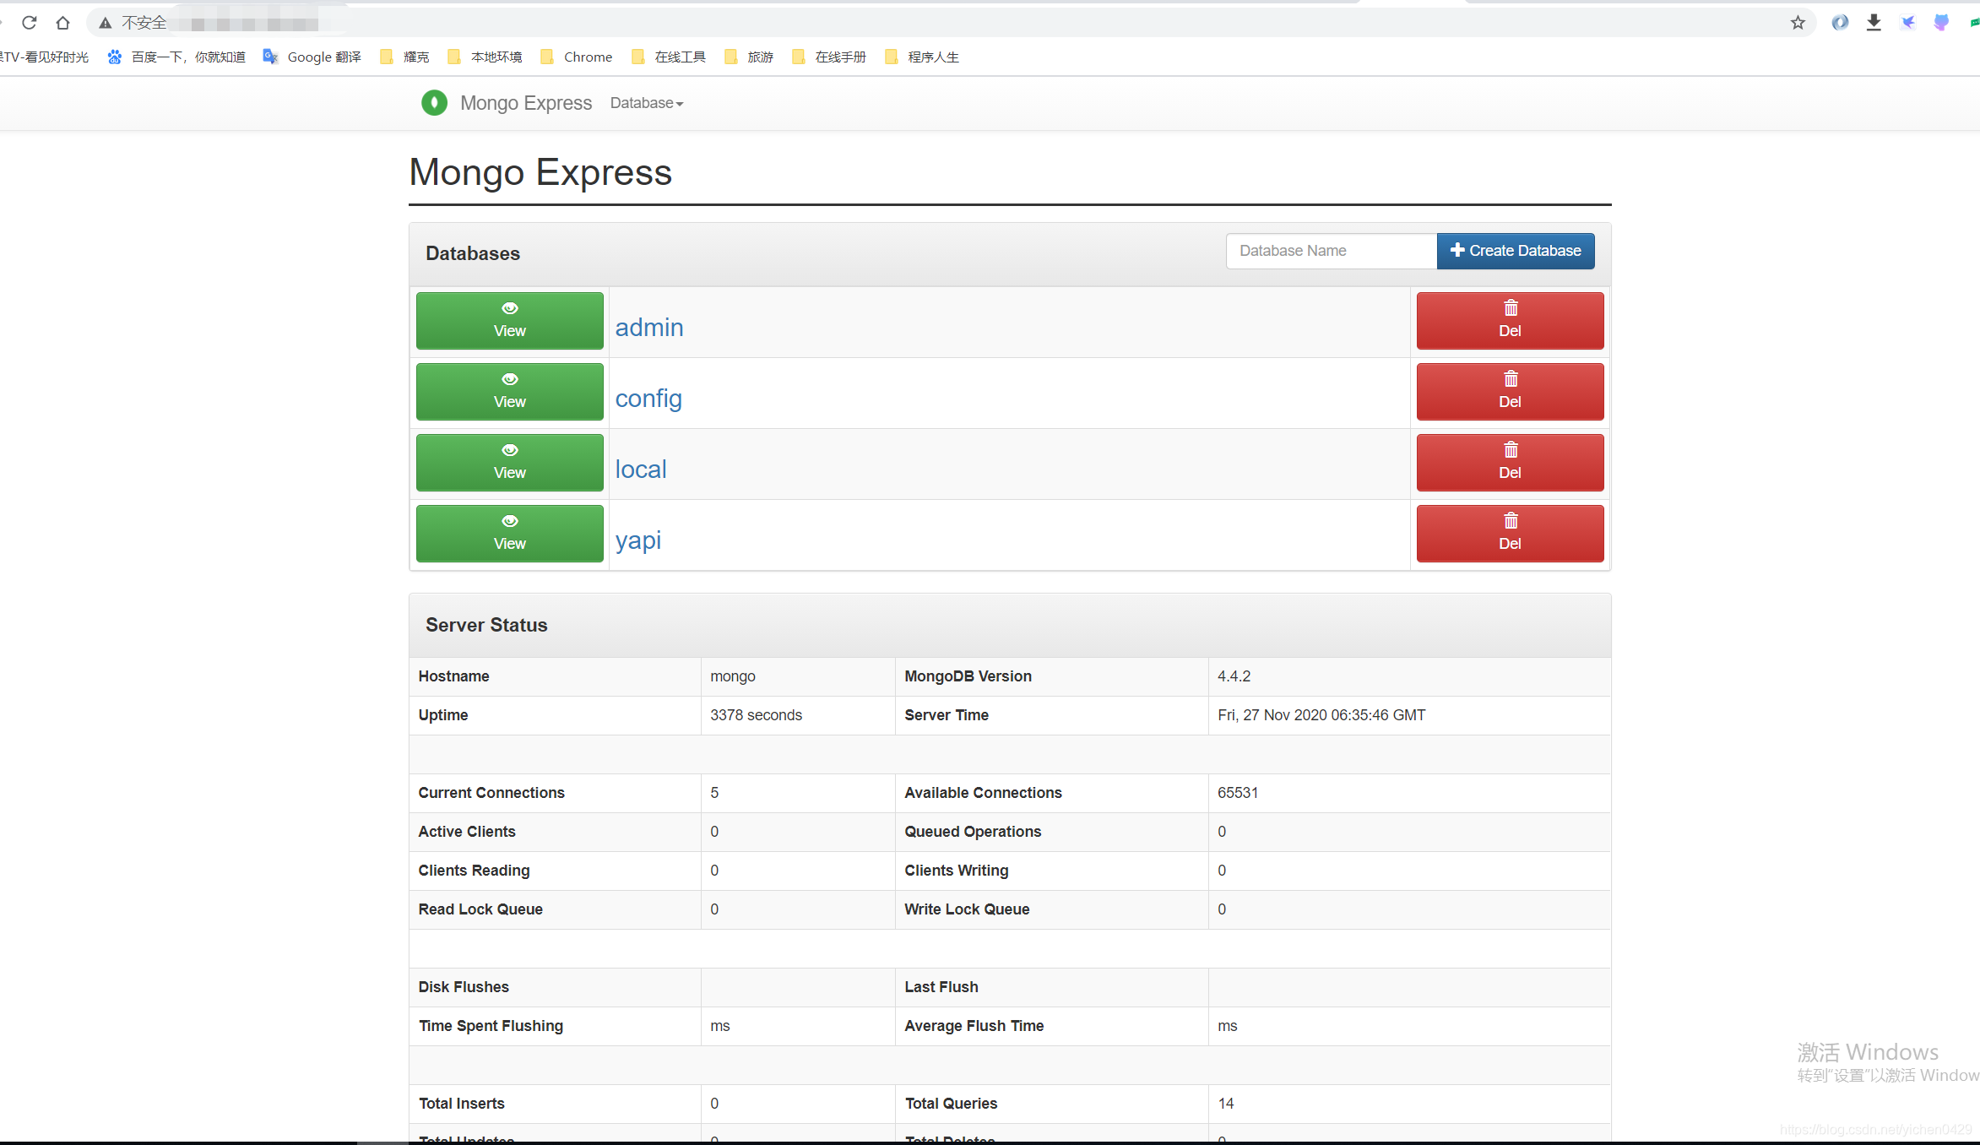Open the 在线手册 bookmarks folder
This screenshot has height=1145, width=1980.
coord(829,57)
